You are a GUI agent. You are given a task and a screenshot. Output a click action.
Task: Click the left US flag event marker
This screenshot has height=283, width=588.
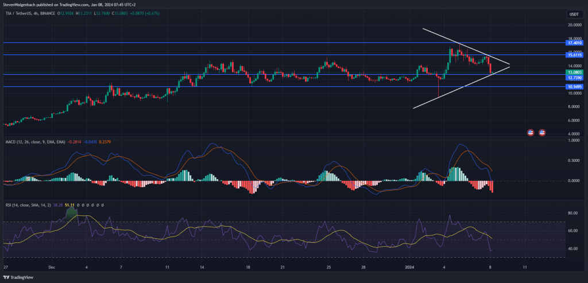pos(532,132)
